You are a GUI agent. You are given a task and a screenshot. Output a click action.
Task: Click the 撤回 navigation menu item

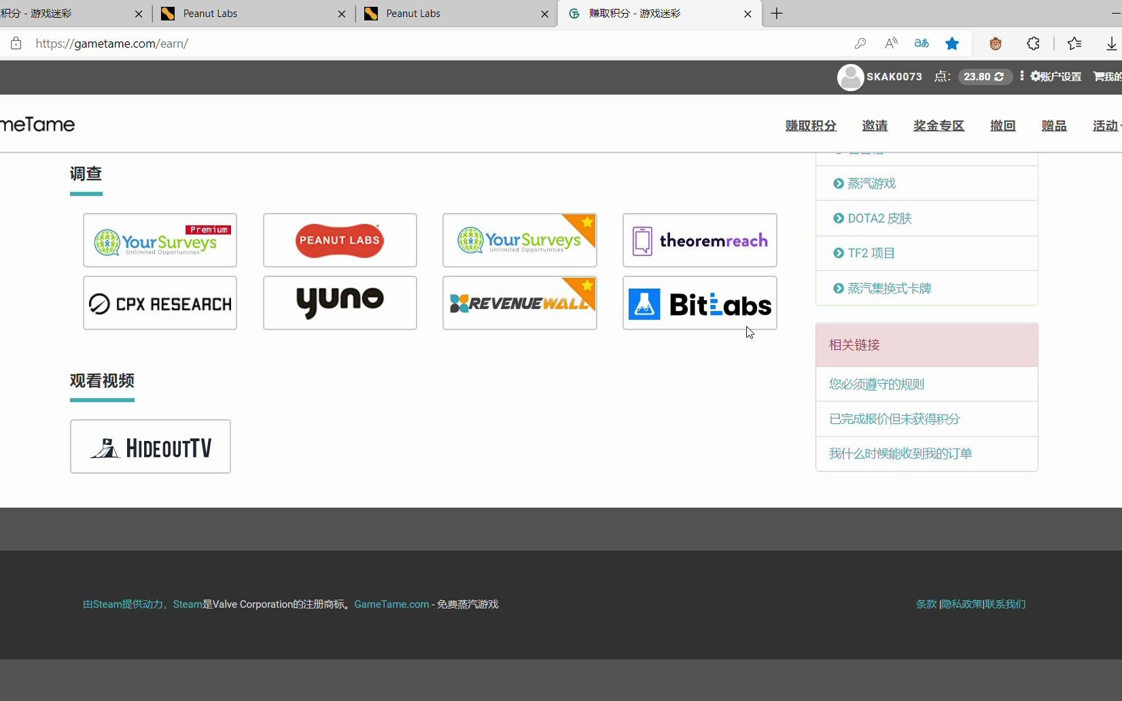tap(1002, 126)
